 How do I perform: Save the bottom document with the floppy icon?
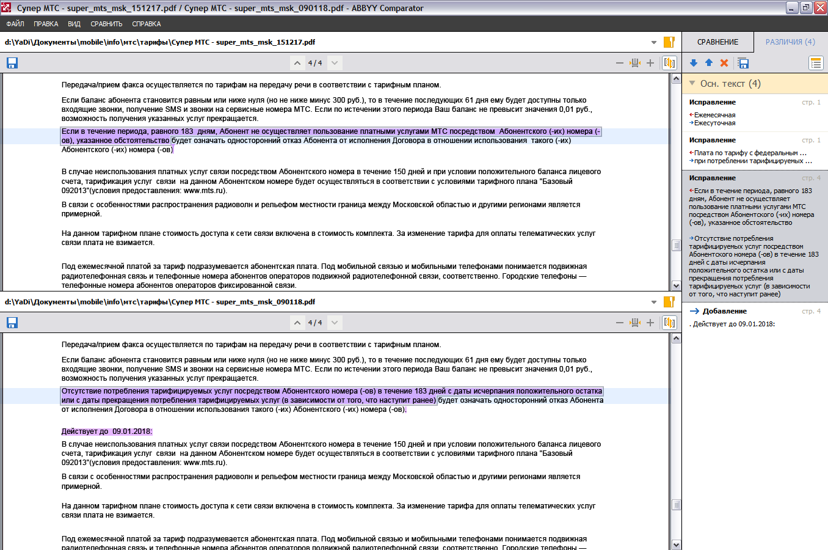point(12,323)
